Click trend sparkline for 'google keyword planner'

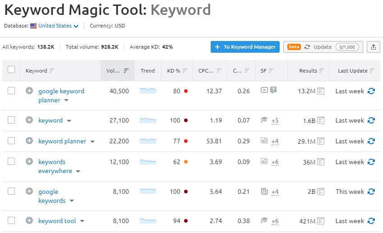pos(148,91)
